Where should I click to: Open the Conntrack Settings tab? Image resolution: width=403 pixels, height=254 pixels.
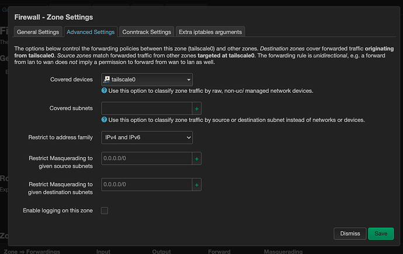(147, 32)
